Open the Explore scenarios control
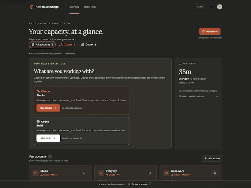251x188 pixels. [139, 184]
